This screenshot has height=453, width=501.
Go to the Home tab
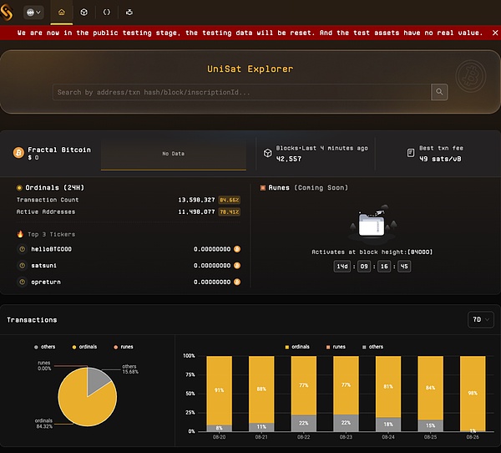(x=61, y=13)
